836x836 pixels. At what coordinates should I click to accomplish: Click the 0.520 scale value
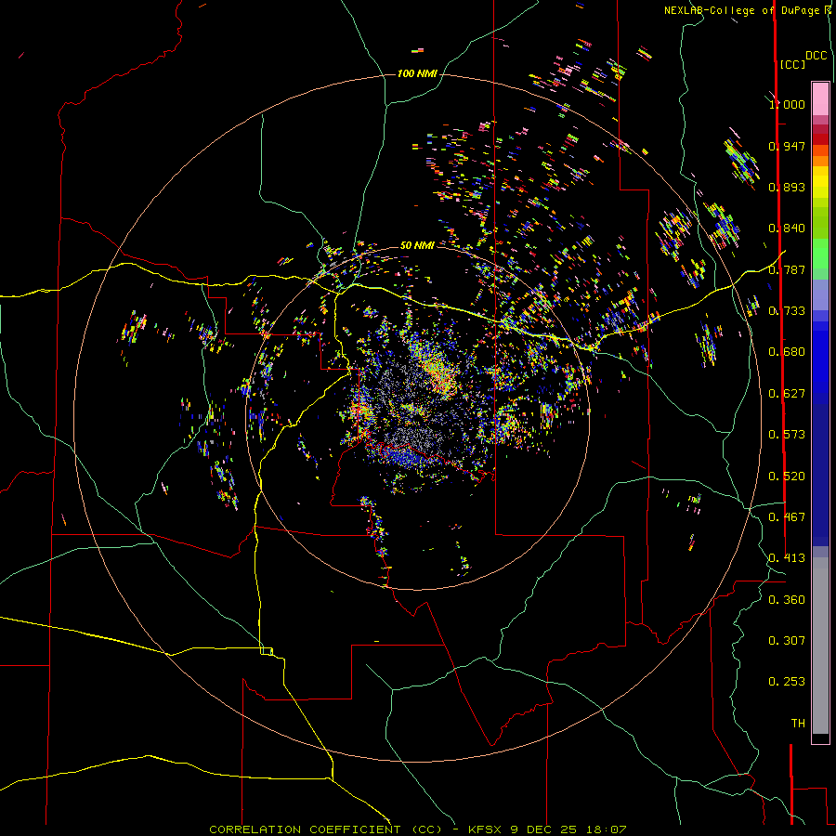pos(787,477)
